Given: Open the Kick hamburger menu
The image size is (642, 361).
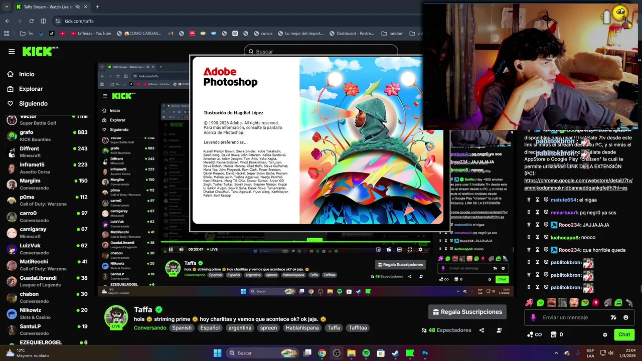Looking at the screenshot, I should (12, 51).
